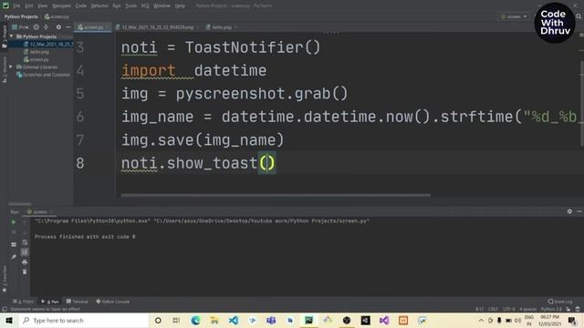The height and width of the screenshot is (328, 584).
Task: Collapse the Python Projects root folder
Action: (12, 36)
